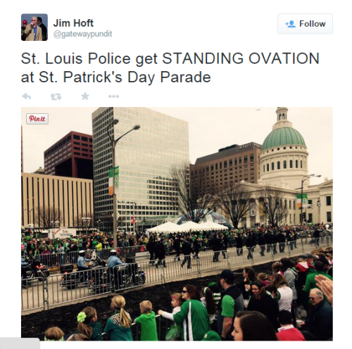Follow the @gatewaypundit account
Image resolution: width=352 pixels, height=349 pixels.
coord(305,24)
